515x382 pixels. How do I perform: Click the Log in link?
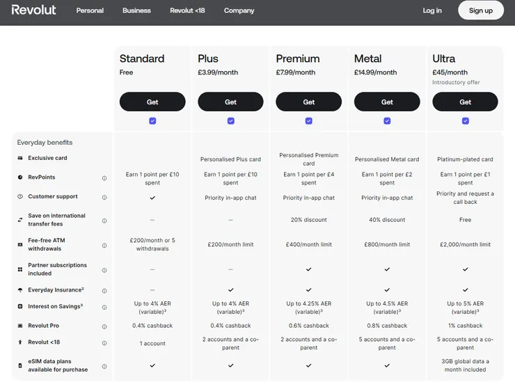[x=432, y=10]
